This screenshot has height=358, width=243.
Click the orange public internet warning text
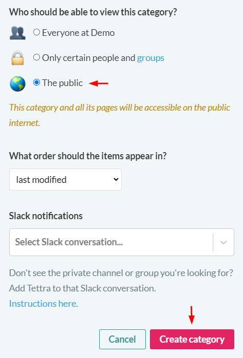pos(119,115)
